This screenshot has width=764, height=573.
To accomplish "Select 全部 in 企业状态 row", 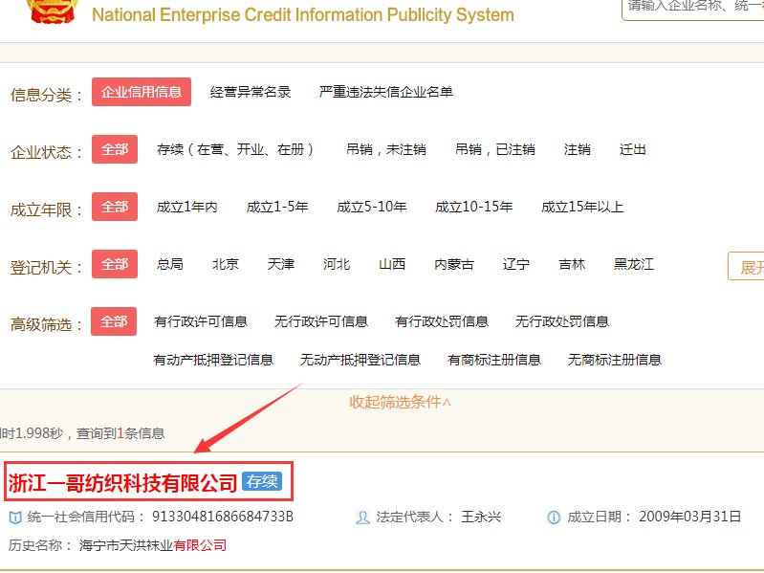I will tap(115, 149).
